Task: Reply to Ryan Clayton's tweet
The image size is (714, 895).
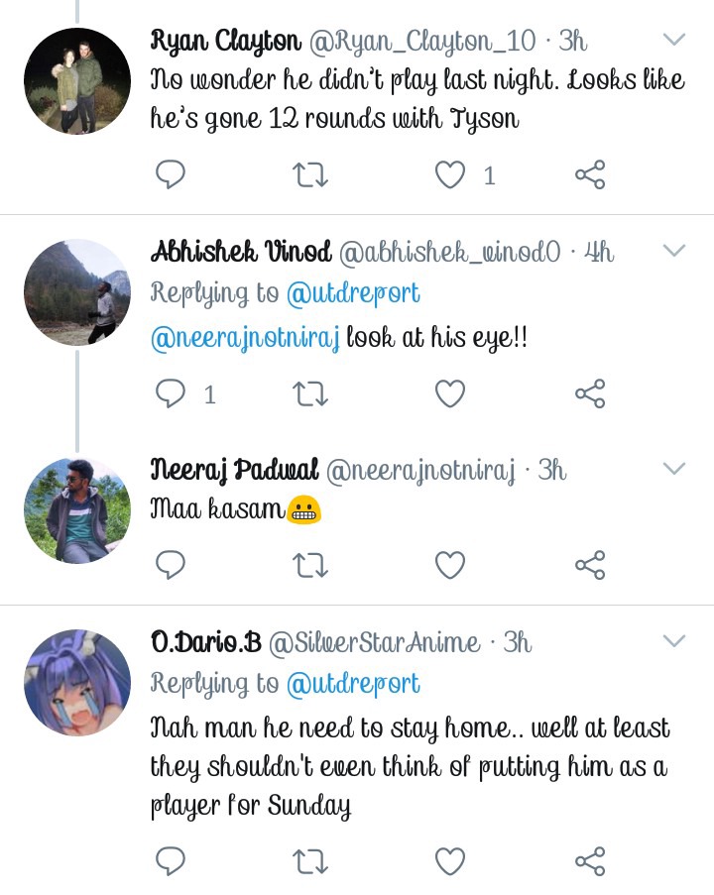Action: (172, 175)
